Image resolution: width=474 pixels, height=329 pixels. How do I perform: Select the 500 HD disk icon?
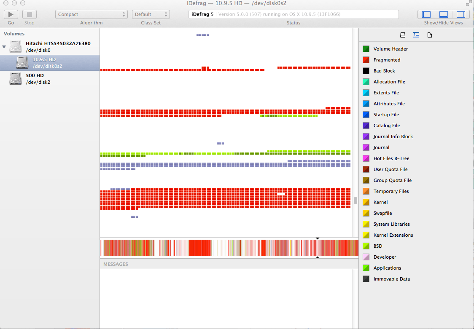(16, 79)
